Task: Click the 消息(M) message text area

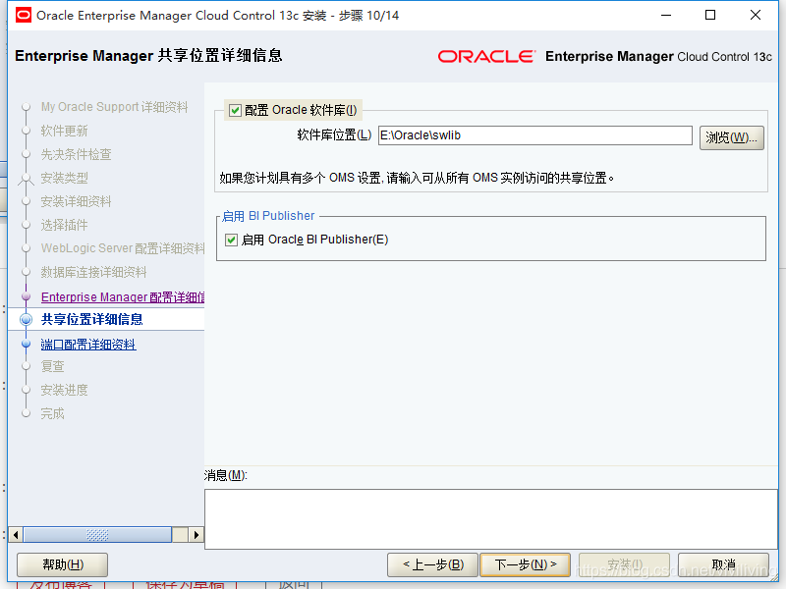Action: 490,519
